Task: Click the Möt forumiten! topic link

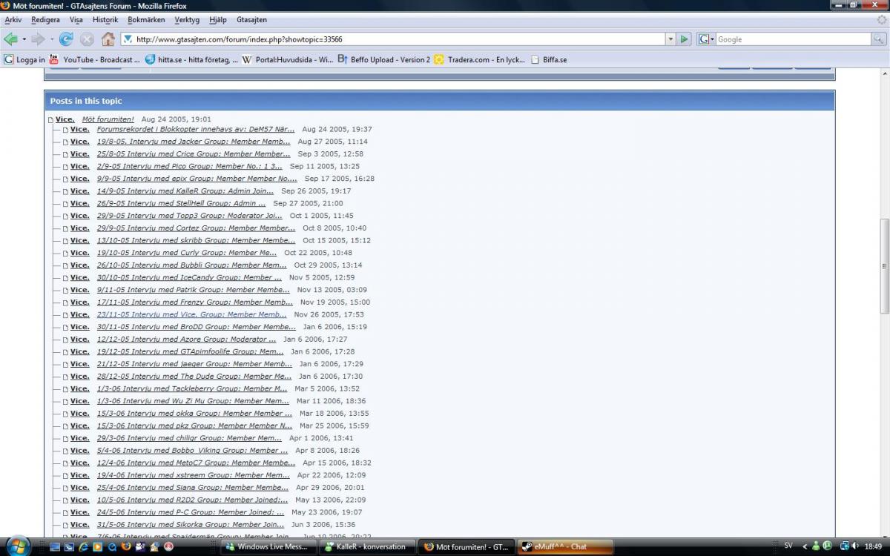Action: [108, 119]
